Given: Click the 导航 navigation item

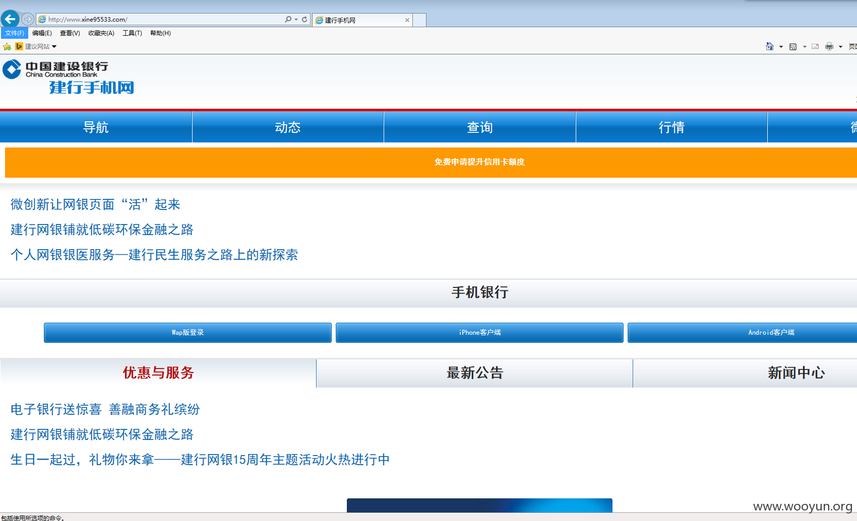Looking at the screenshot, I should (96, 127).
